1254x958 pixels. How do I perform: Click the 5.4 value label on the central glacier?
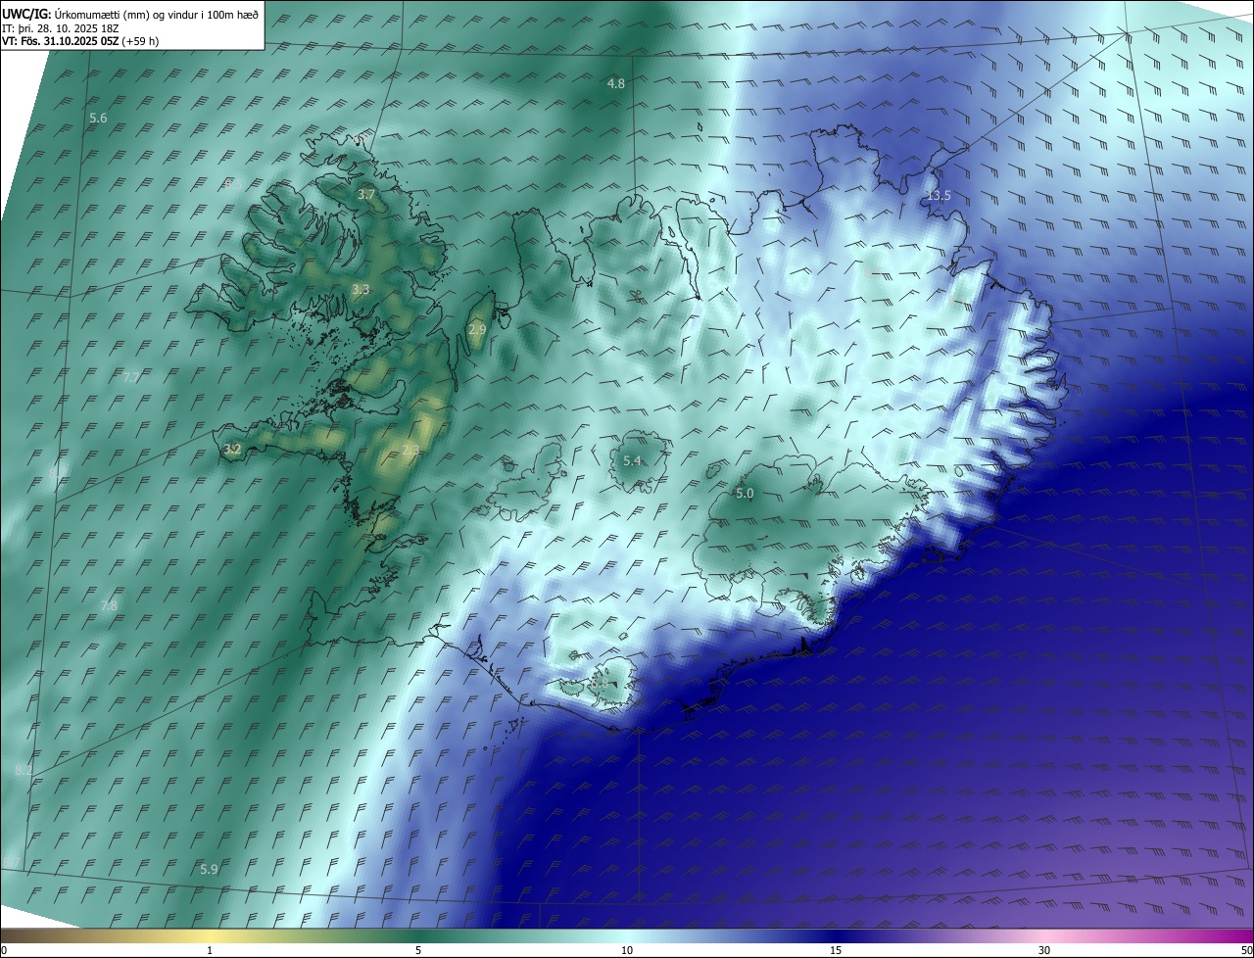pos(632,461)
